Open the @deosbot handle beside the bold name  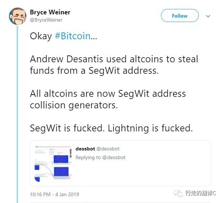[x=108, y=149]
